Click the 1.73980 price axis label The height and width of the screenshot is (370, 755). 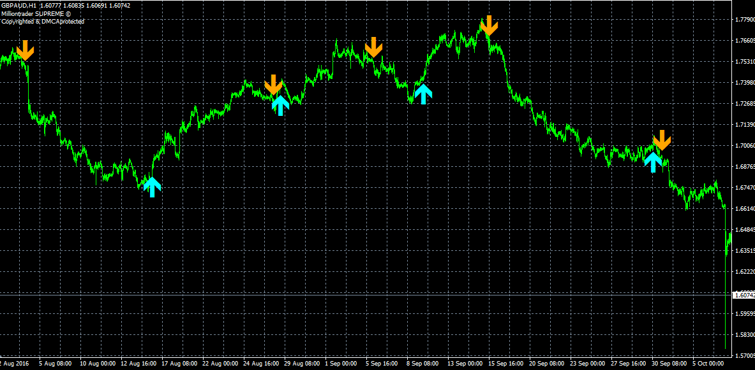coord(744,83)
